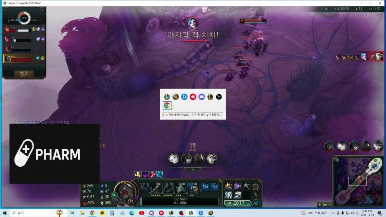
Task: Click the summoner spell showing 152 cooldown
Action: tap(214, 187)
